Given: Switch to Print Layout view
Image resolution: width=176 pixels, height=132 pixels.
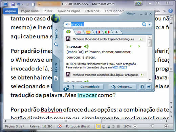Looking at the screenshot, I should pos(98,127).
